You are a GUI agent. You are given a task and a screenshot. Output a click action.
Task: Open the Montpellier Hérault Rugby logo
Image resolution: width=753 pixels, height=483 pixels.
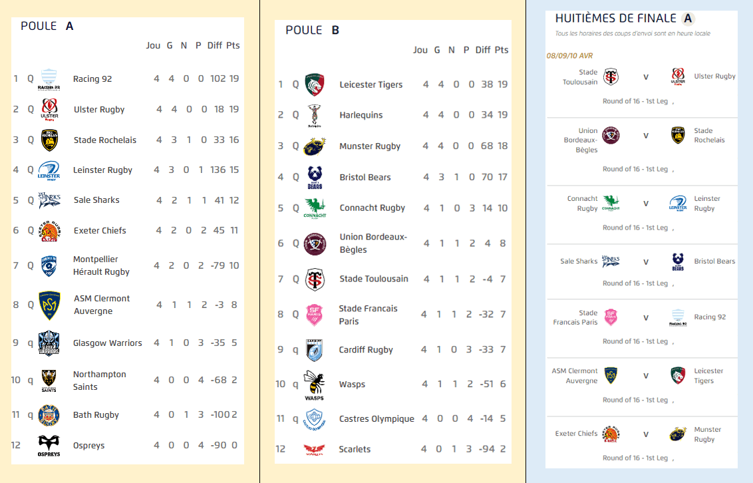49,265
